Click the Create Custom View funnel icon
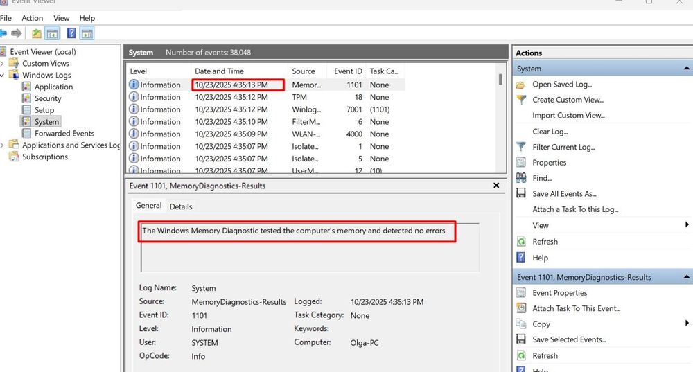Screen dimensions: 693x372 521,100
